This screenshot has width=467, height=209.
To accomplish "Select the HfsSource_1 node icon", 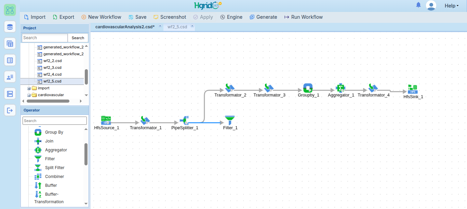I will 106,120.
